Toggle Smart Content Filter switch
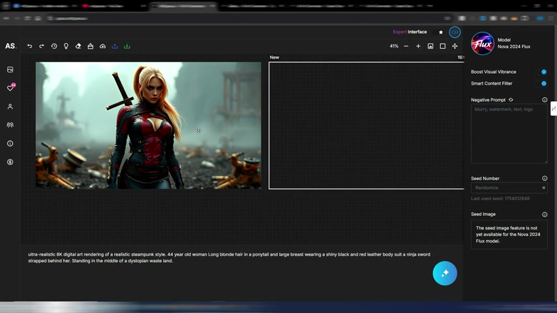 pos(541,83)
